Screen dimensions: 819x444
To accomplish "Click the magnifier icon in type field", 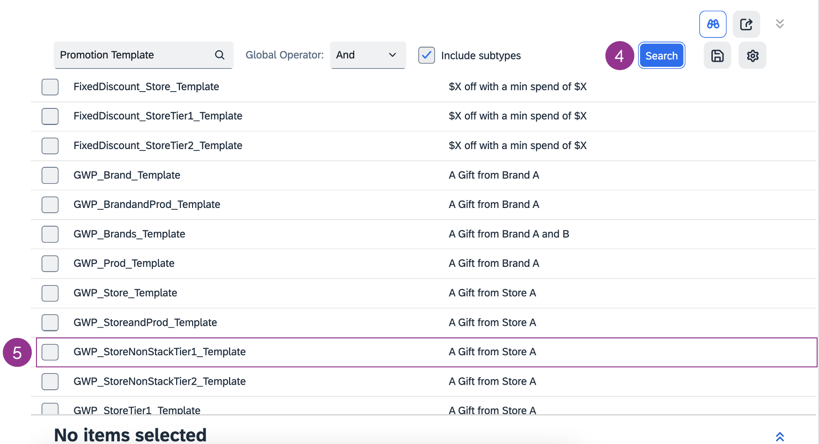I will point(219,55).
